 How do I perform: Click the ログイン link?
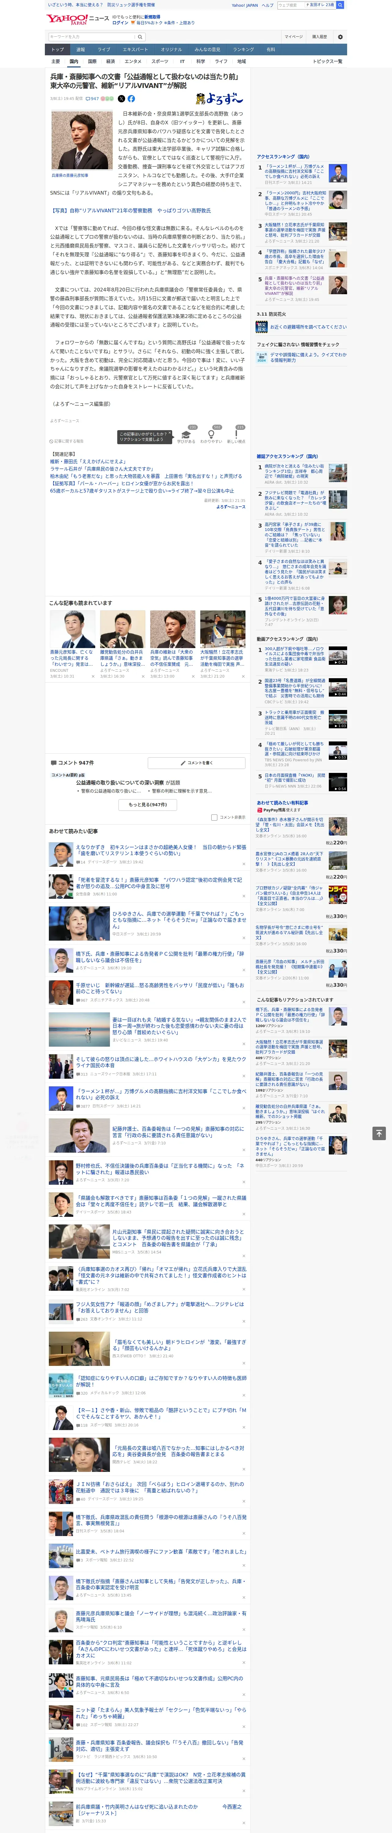point(120,23)
